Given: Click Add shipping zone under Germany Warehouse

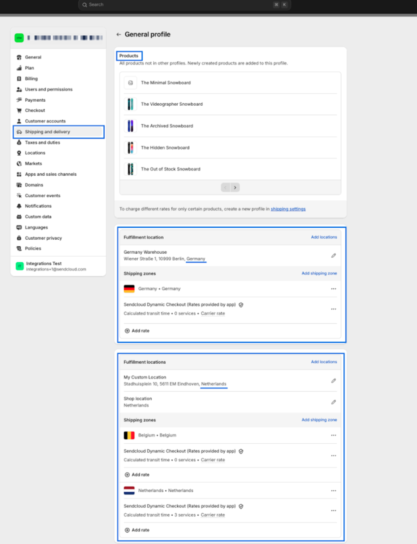Looking at the screenshot, I should [x=319, y=273].
